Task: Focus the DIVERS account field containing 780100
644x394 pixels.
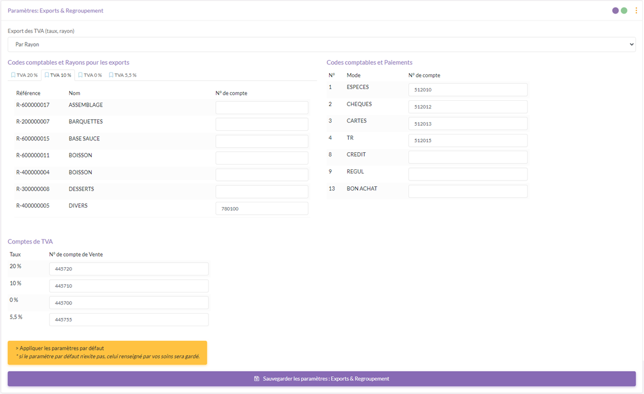Action: [x=262, y=209]
